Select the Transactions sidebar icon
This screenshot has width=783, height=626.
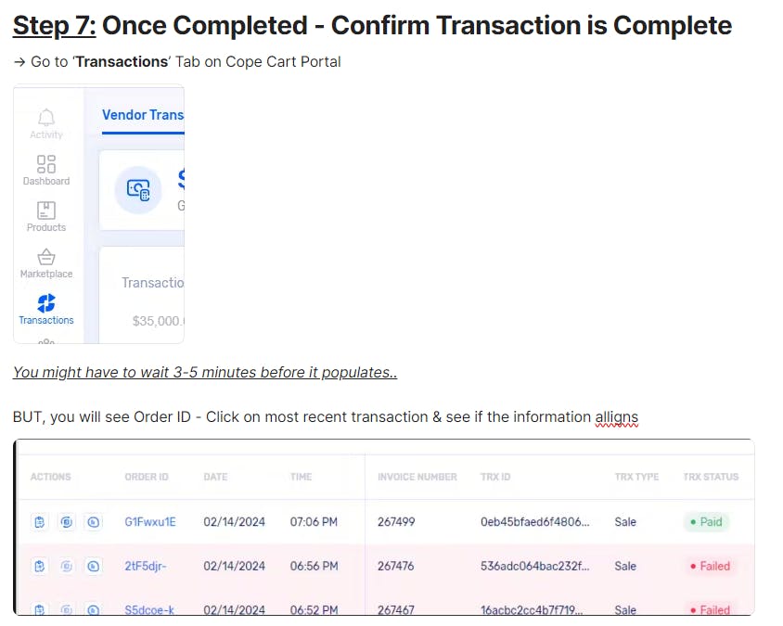(46, 303)
